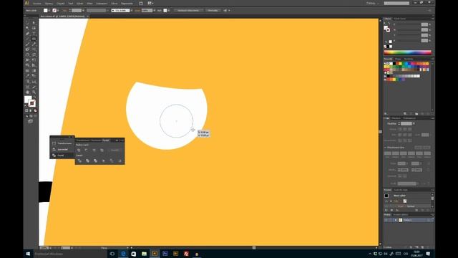Viewport: 458px width, 258px height.
Task: Toggle visibility eye of Layer 1
Action: (386, 220)
